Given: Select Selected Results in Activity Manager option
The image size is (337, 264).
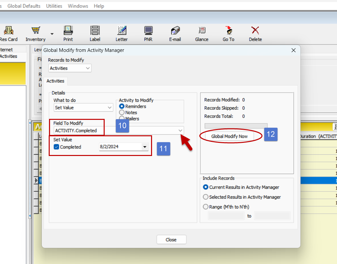Looking at the screenshot, I should coord(206,197).
